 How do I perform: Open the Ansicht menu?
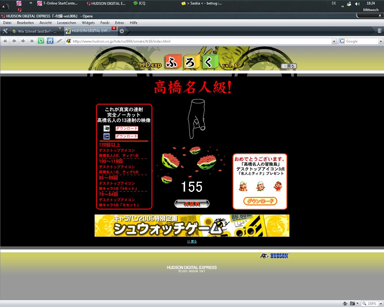pos(46,23)
